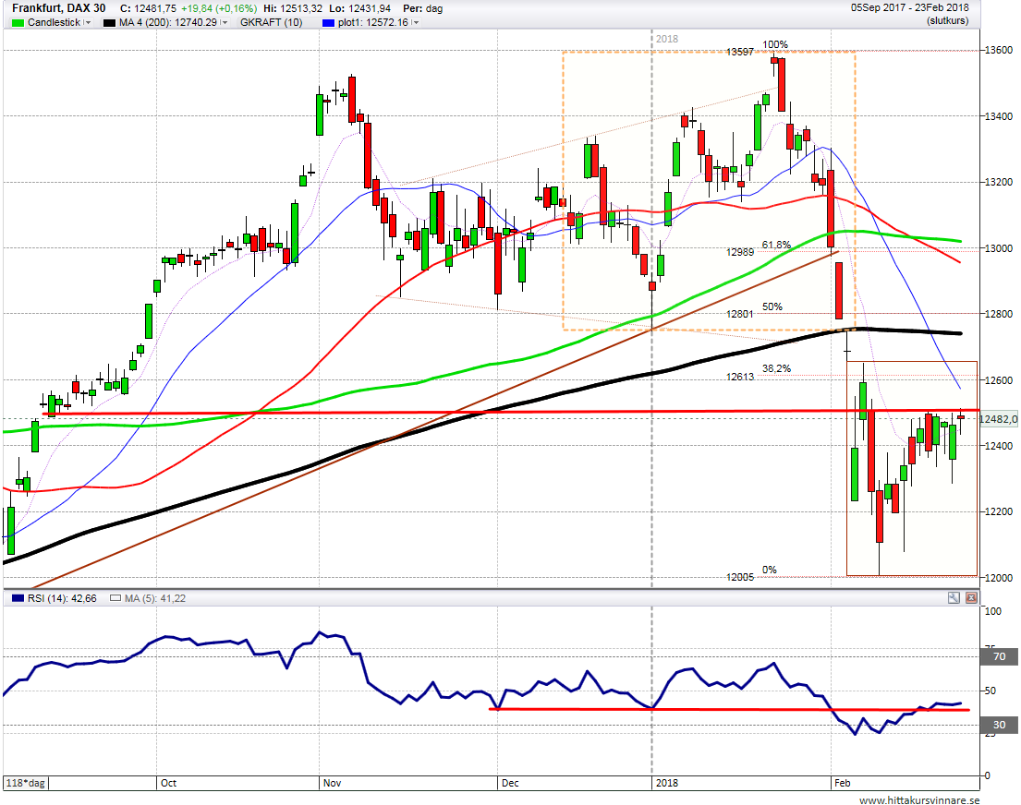Click the RSI 70 level marker
Viewport: 1021px width, 805px height.
[999, 656]
